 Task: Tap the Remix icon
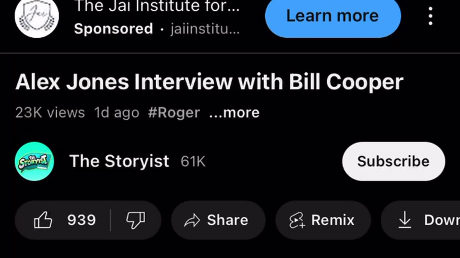297,220
